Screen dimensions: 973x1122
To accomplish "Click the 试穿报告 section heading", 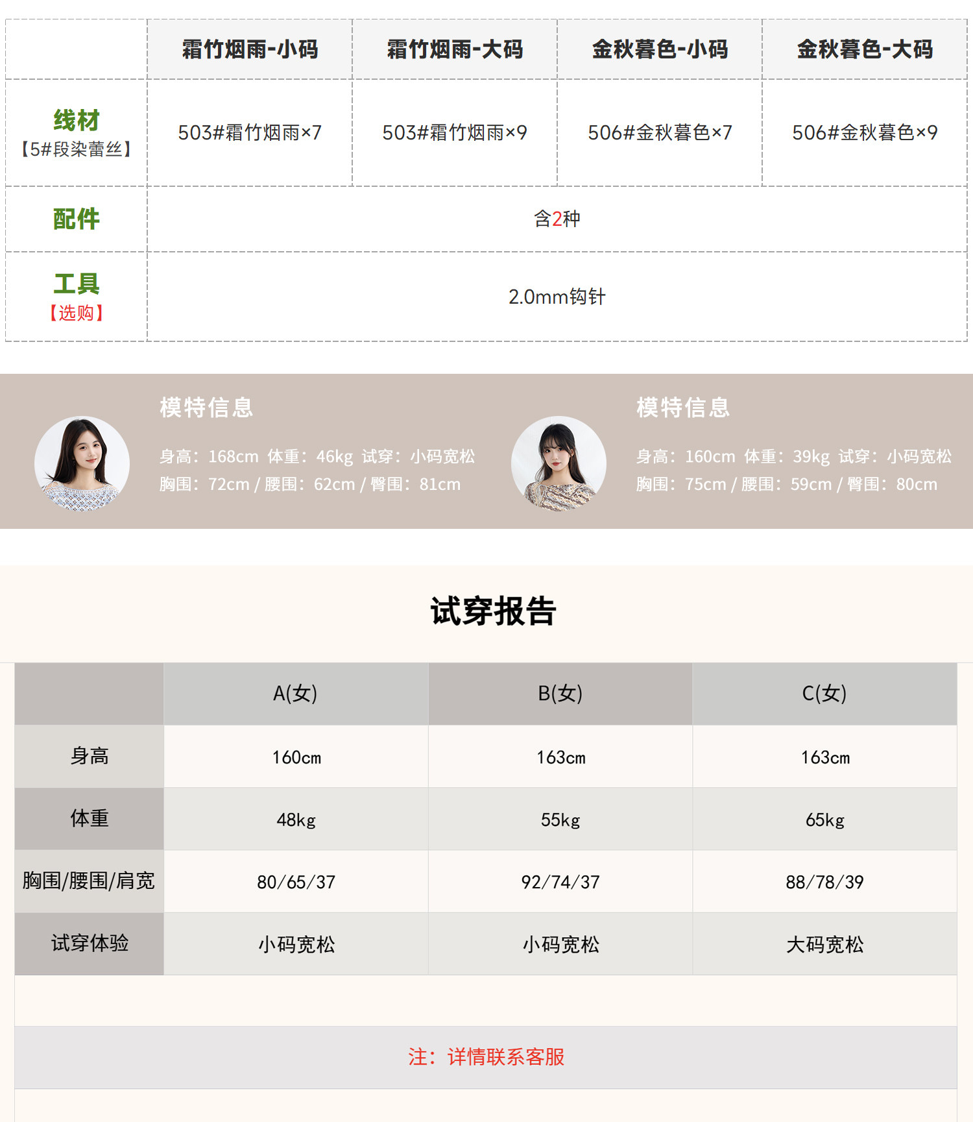I will click(x=493, y=611).
